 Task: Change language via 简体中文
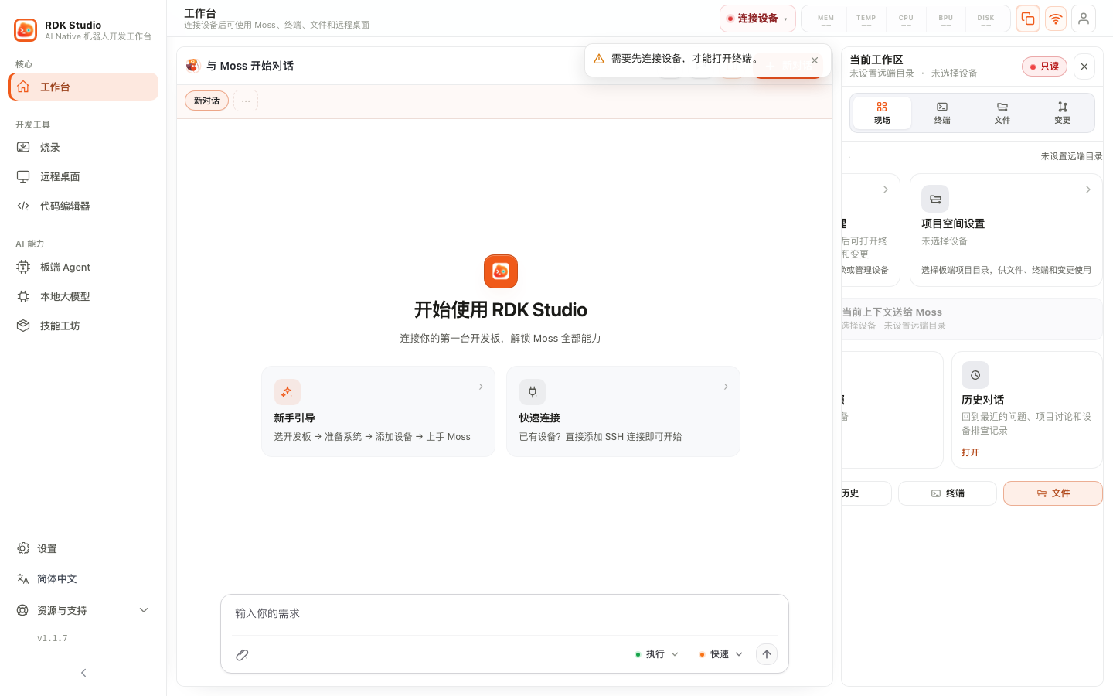coord(83,578)
